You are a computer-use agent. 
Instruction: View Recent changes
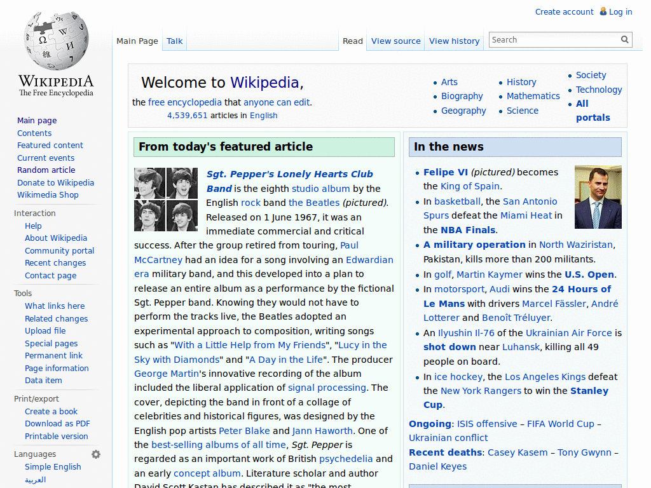pyautogui.click(x=55, y=263)
